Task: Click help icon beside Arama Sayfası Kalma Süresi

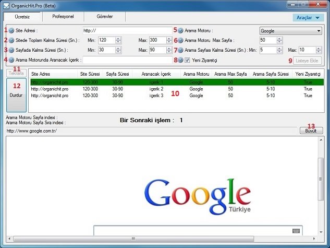Action: (180, 50)
